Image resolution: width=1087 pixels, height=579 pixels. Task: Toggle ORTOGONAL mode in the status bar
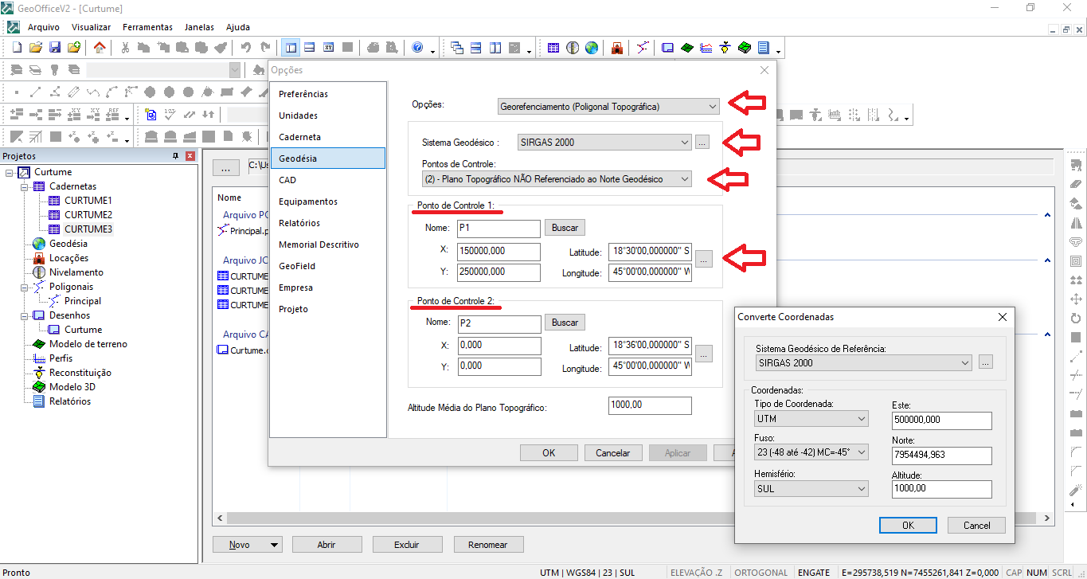click(x=761, y=572)
